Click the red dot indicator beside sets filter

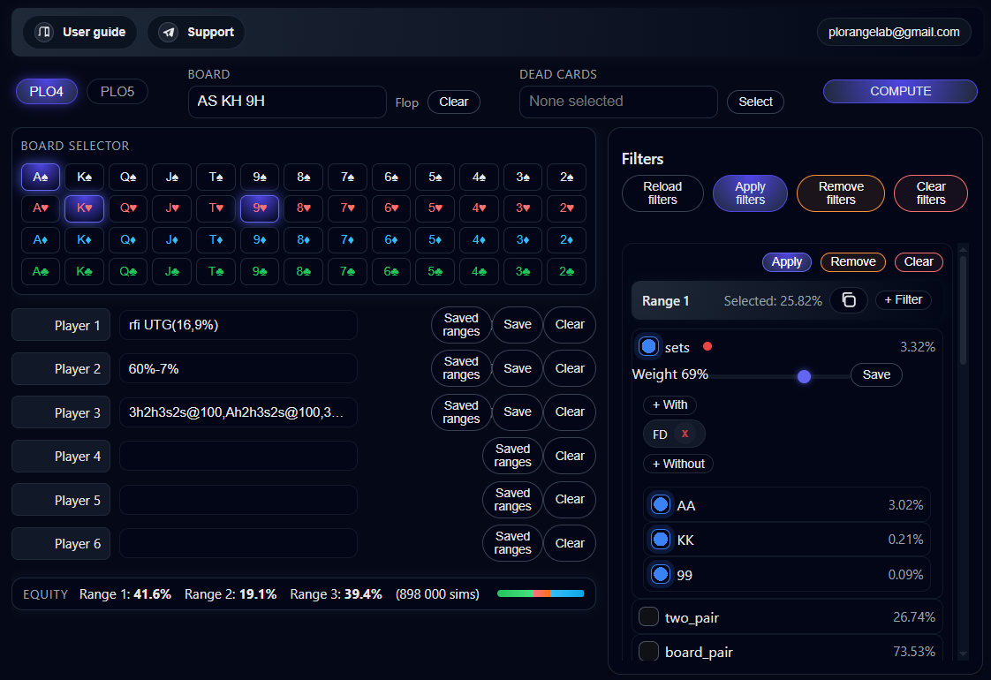pyautogui.click(x=707, y=346)
